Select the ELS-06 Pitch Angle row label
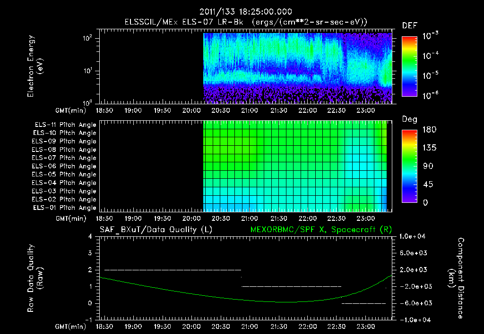The width and height of the screenshot is (484, 334). click(x=64, y=166)
